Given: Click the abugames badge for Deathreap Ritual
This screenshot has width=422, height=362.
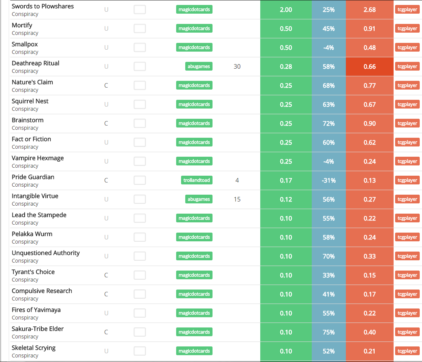Looking at the screenshot, I should 198,66.
